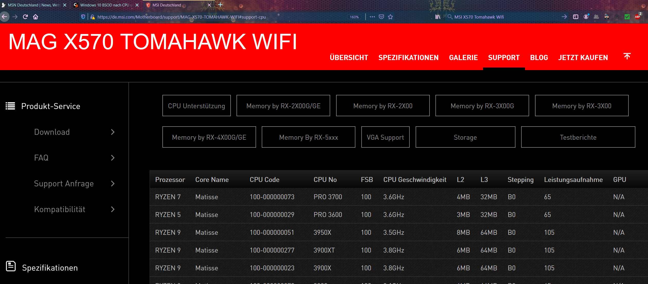Click the VGA Support button
This screenshot has height=284, width=648.
pos(385,137)
